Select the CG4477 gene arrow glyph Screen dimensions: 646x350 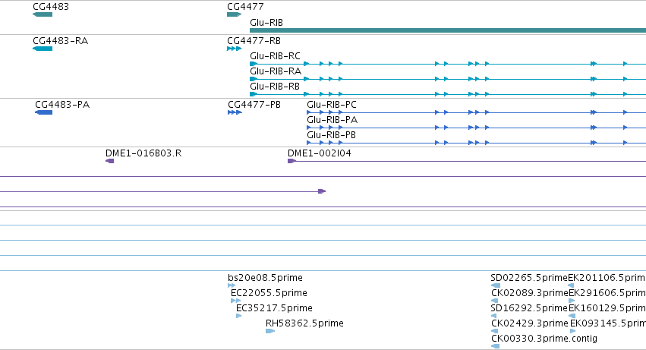coord(234,14)
